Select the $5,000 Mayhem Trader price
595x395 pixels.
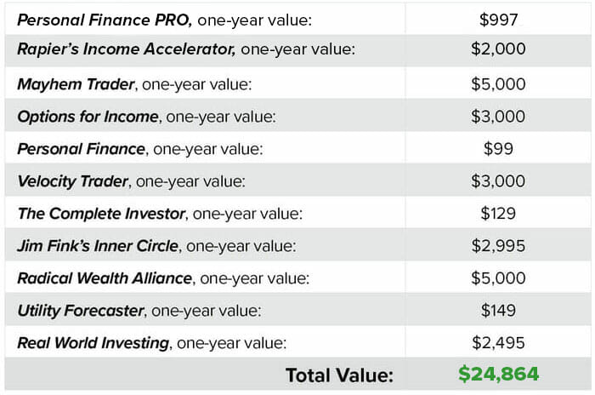tap(498, 83)
